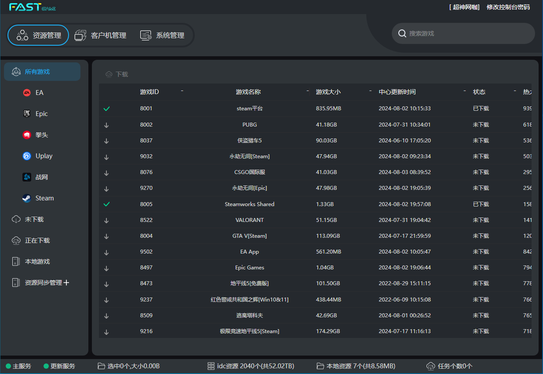
Task: Click the download arrow on 侠盗猎车5 row
Action: 106,141
